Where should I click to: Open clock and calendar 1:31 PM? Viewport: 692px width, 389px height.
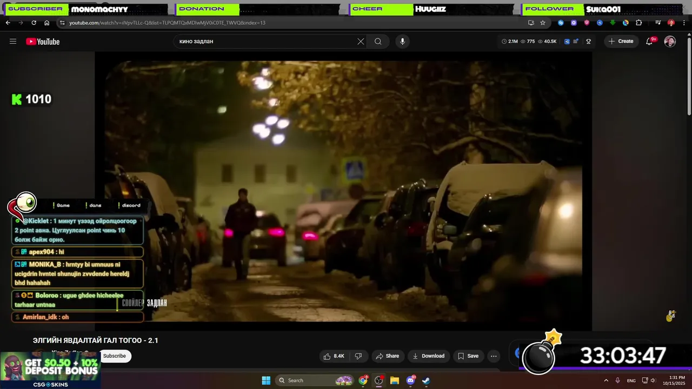coord(674,380)
